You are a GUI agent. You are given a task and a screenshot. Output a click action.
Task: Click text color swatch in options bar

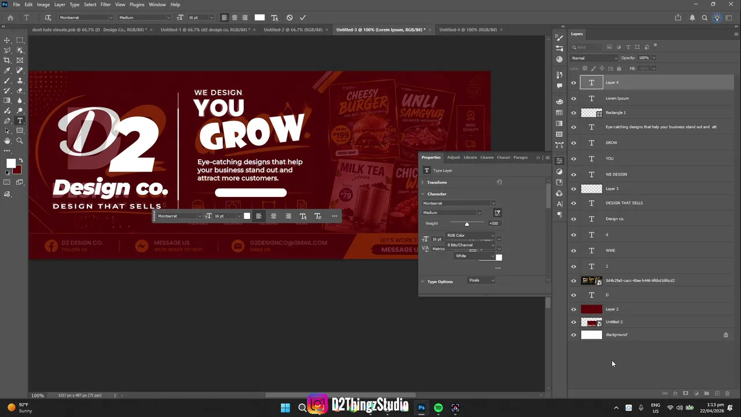[259, 17]
